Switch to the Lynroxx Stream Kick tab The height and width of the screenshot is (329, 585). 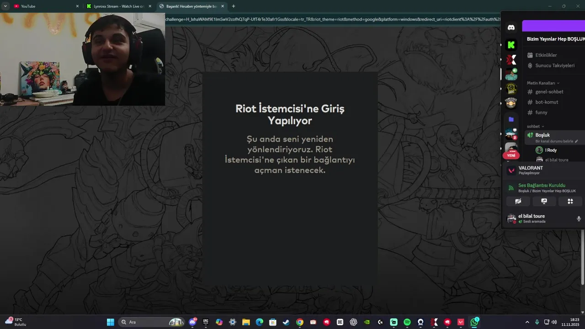[x=118, y=6]
